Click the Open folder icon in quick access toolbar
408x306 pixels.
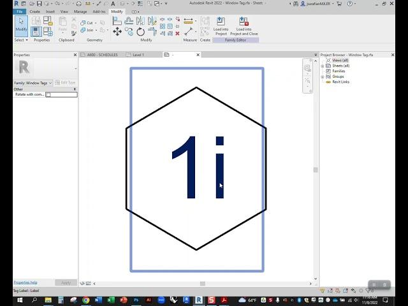32,4
